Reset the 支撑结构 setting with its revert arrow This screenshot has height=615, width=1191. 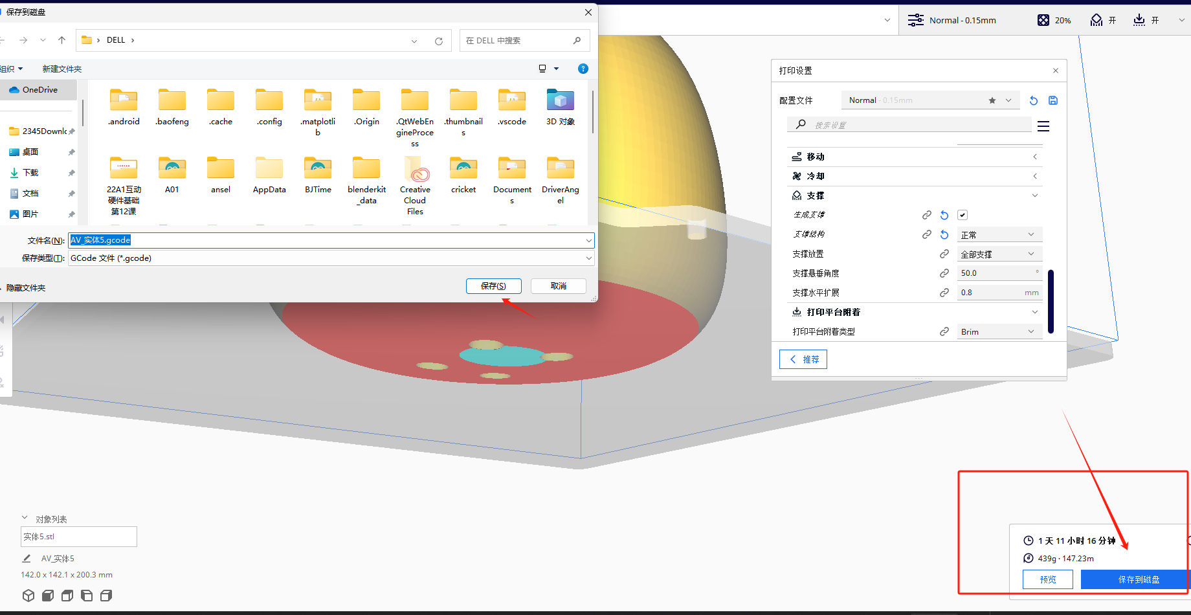point(944,234)
